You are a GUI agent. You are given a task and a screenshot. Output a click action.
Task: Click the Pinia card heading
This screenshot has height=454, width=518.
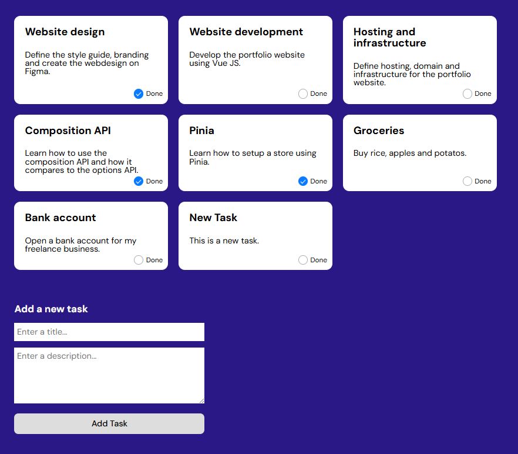click(201, 131)
